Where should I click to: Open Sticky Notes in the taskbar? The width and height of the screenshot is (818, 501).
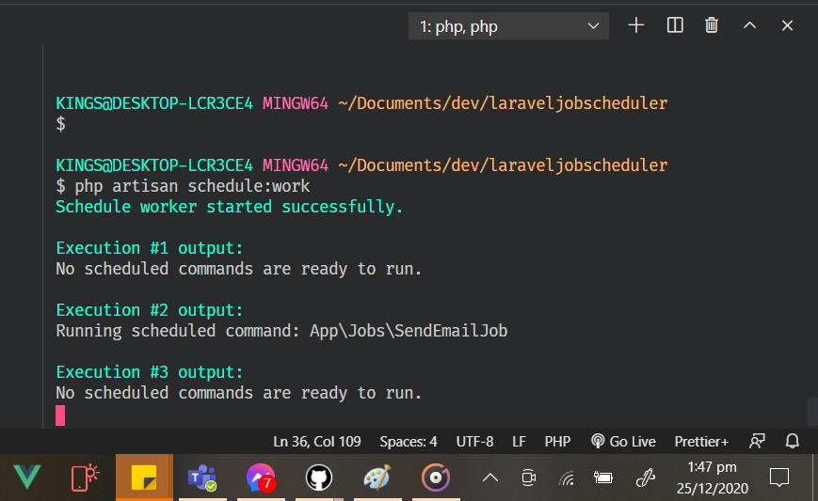tap(144, 478)
